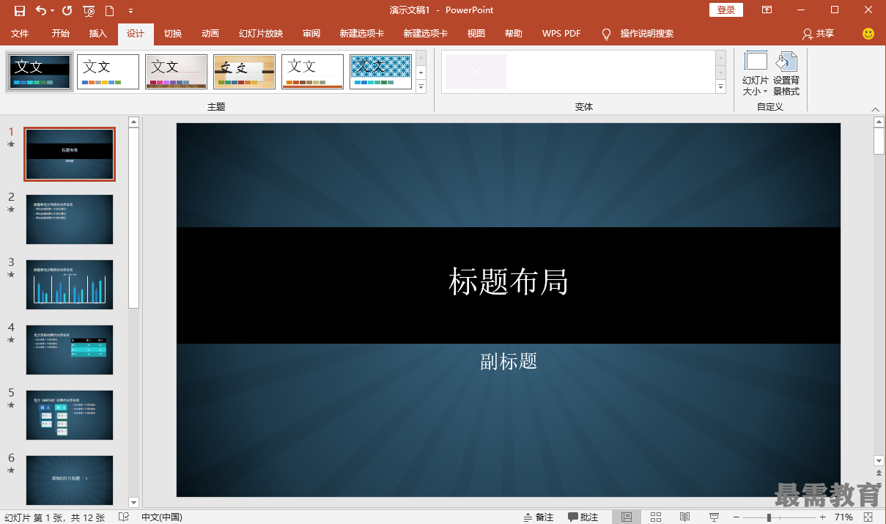This screenshot has width=886, height=524.
Task: Click the zoom slider handle
Action: [769, 517]
